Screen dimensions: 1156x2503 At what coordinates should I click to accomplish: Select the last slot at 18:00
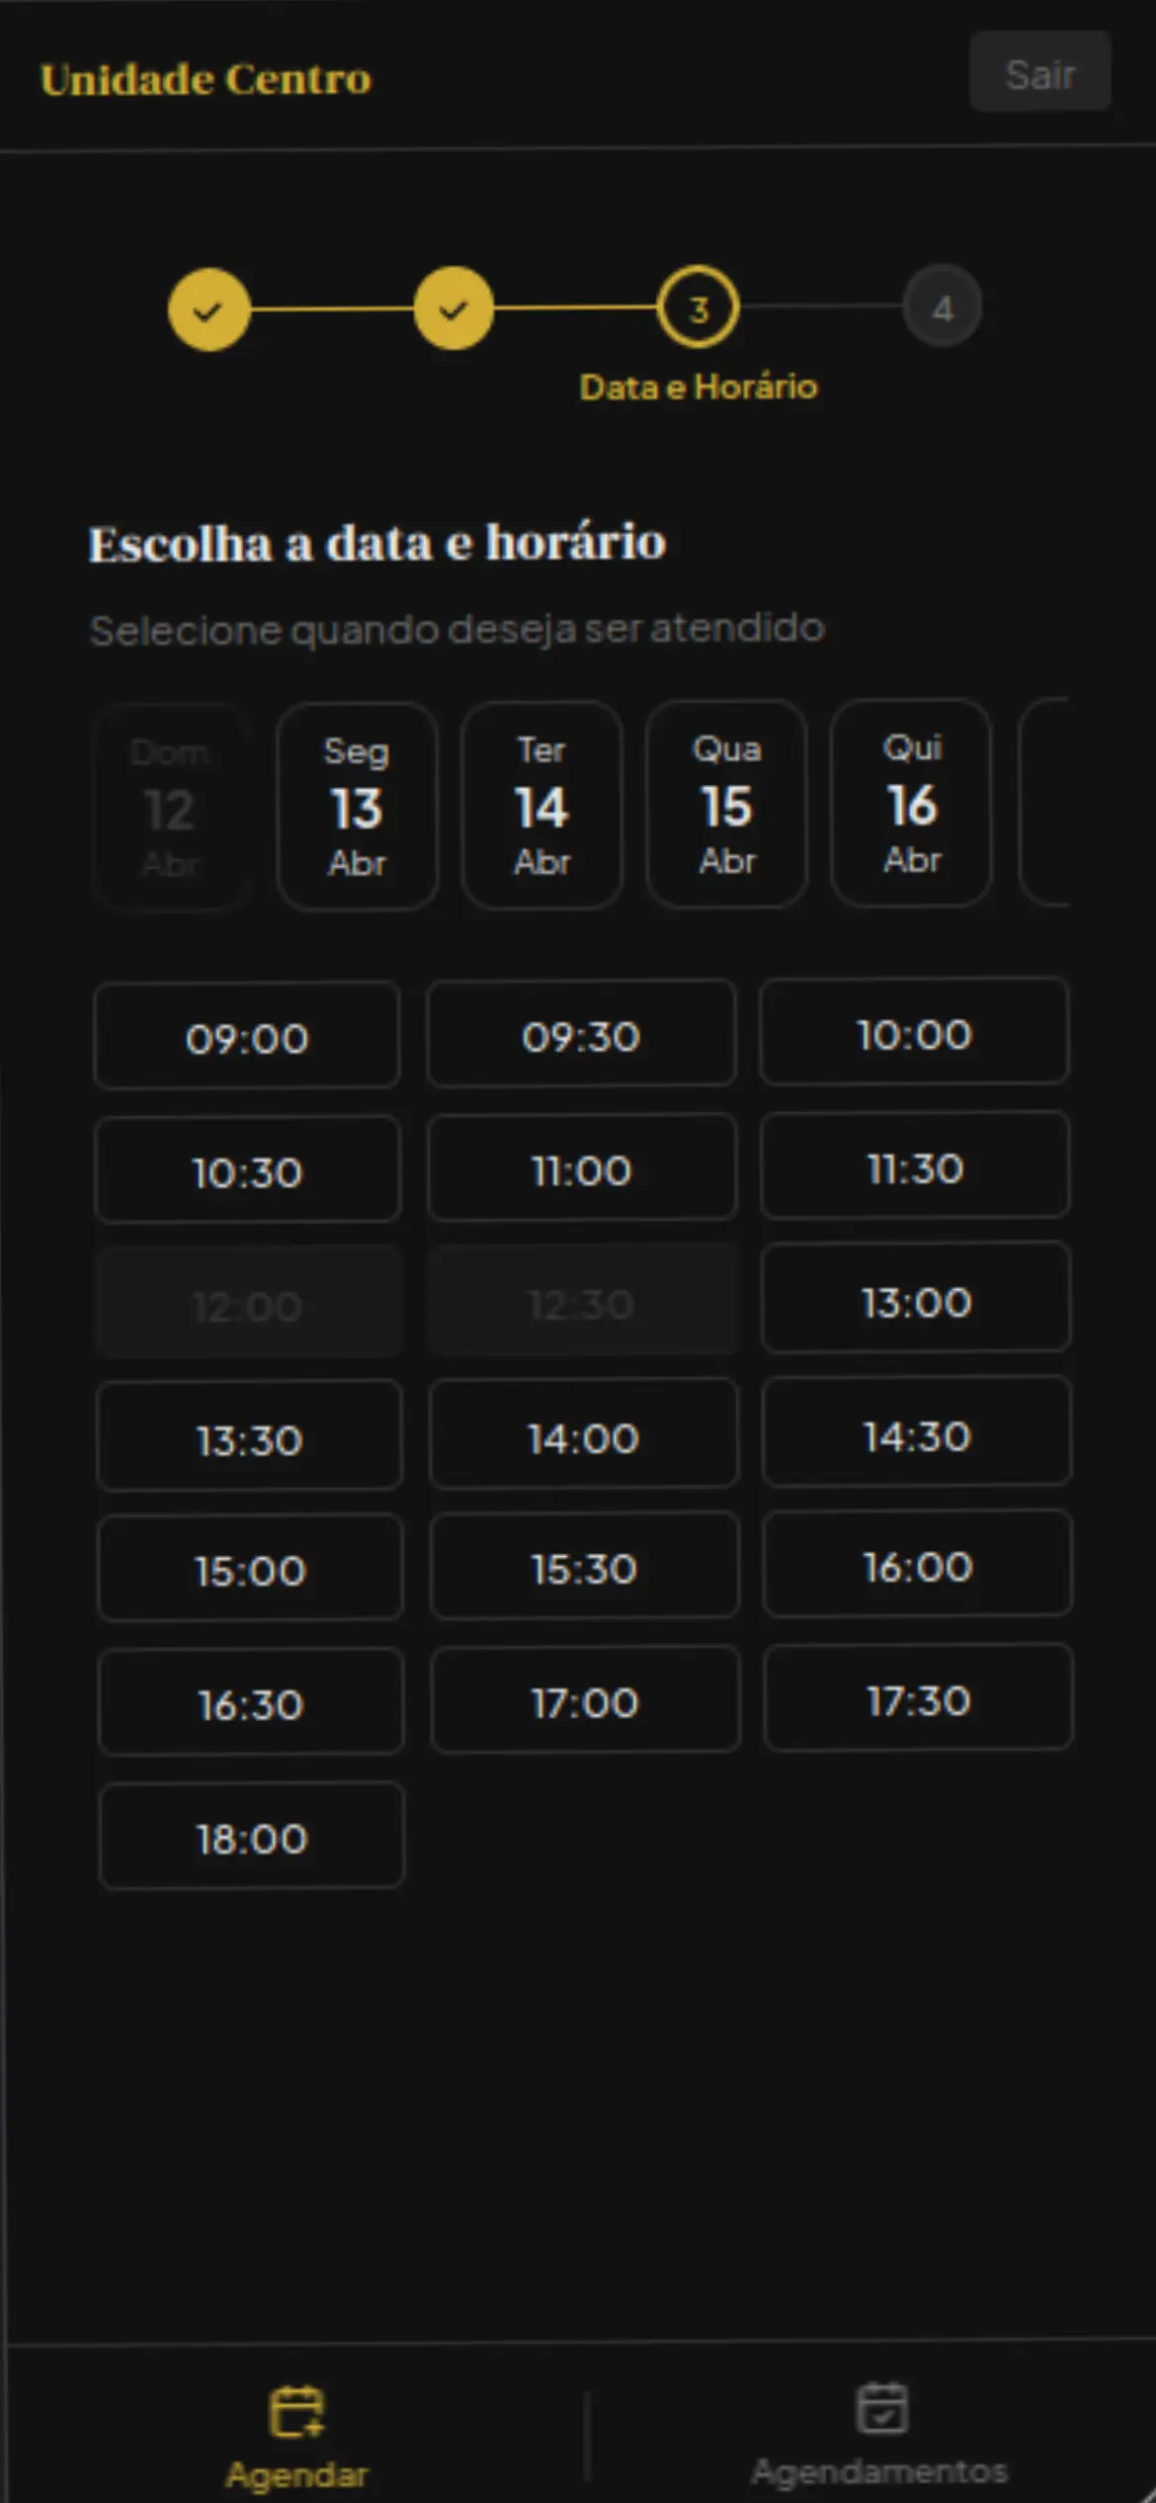tap(252, 1837)
